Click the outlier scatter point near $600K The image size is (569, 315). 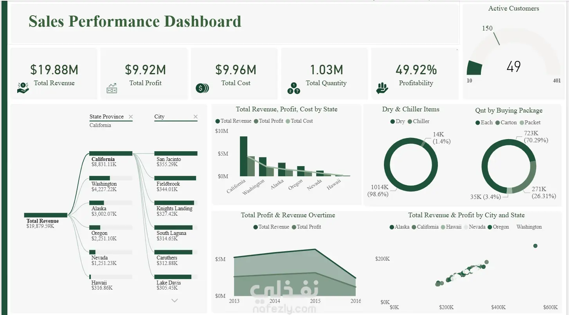(x=535, y=246)
